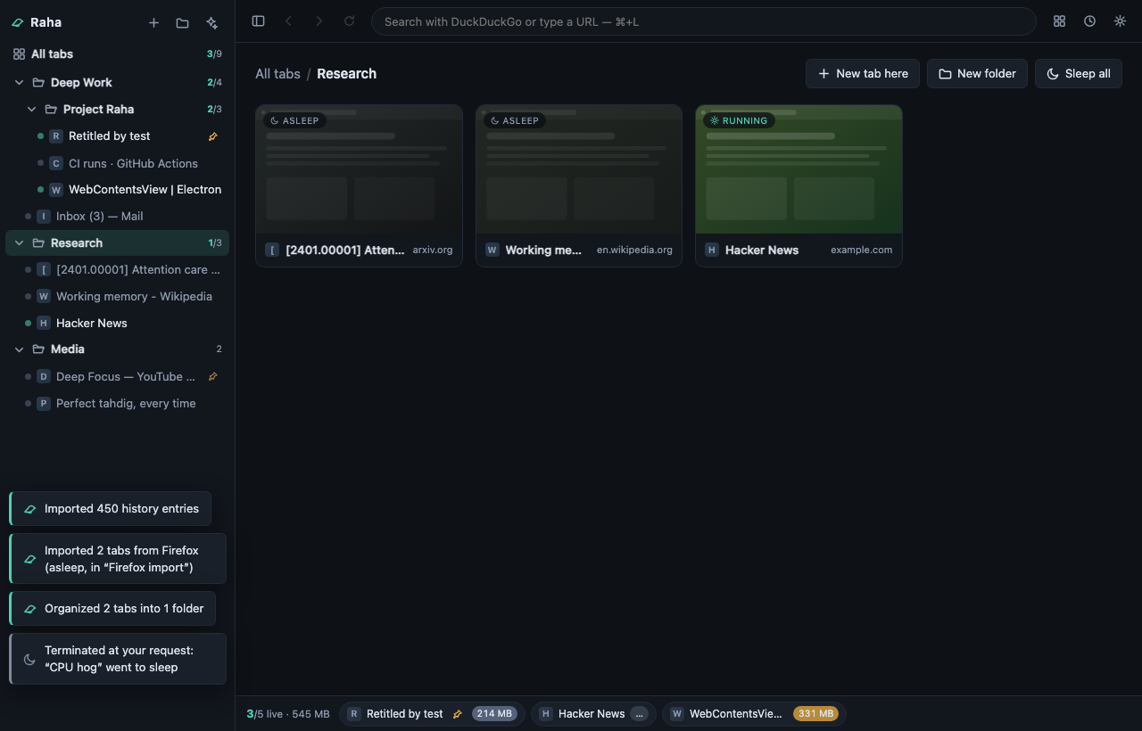This screenshot has height=731, width=1142.
Task: Click the Terminated at your request toast
Action: tap(118, 659)
